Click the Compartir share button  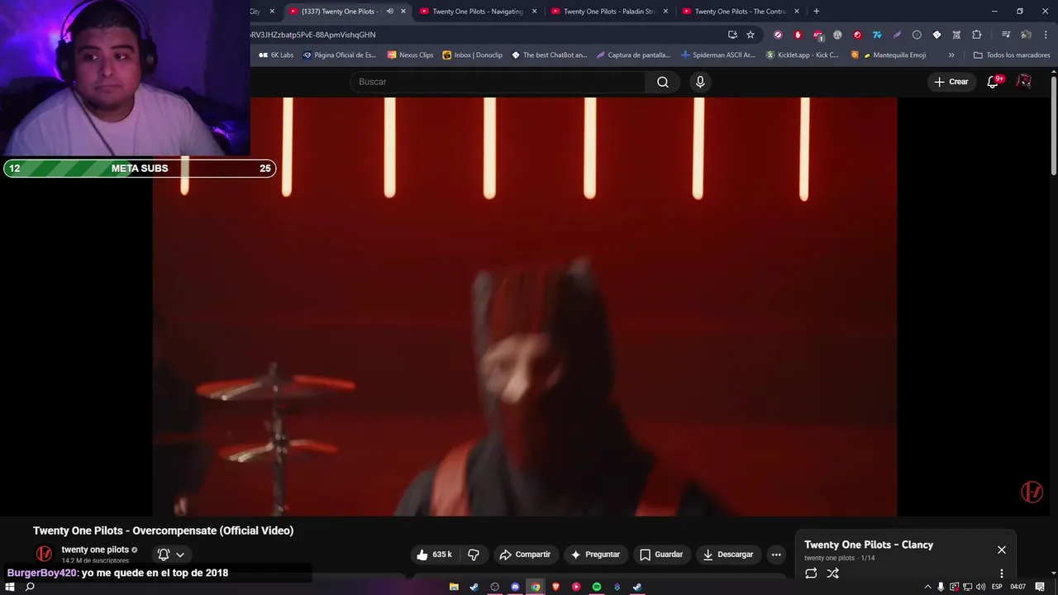525,555
